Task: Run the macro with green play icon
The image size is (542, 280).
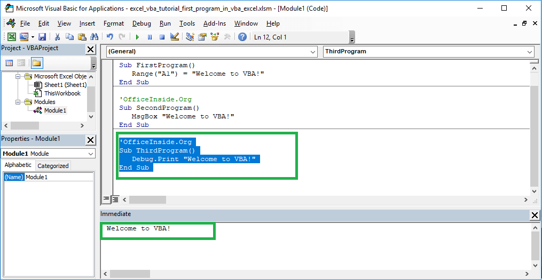Action: click(x=138, y=37)
